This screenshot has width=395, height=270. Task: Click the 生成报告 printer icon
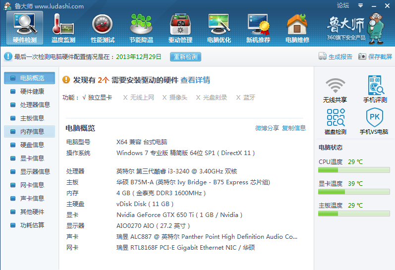[323, 56]
